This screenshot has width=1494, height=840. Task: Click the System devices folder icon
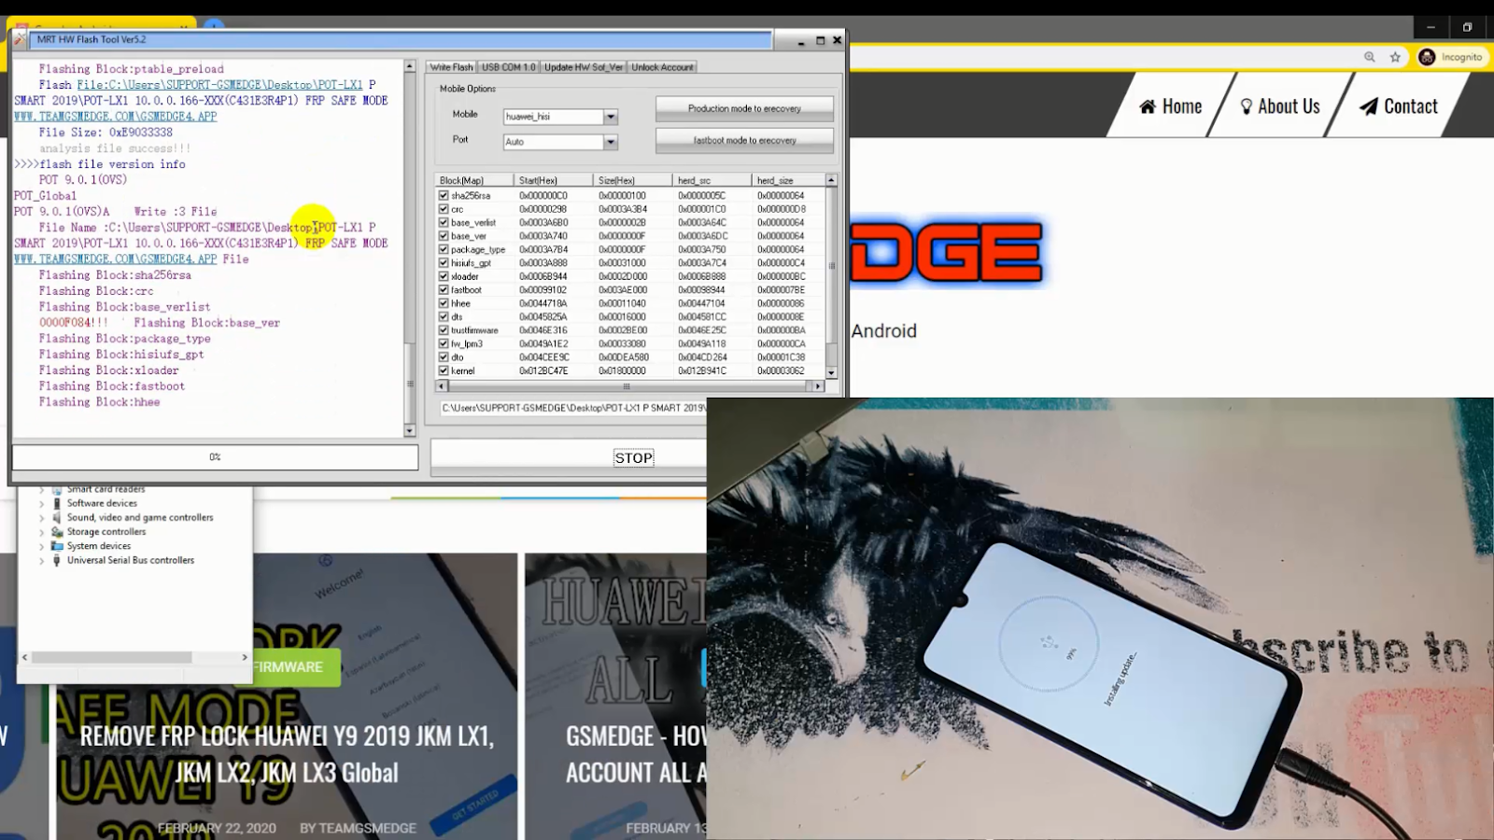tap(57, 546)
